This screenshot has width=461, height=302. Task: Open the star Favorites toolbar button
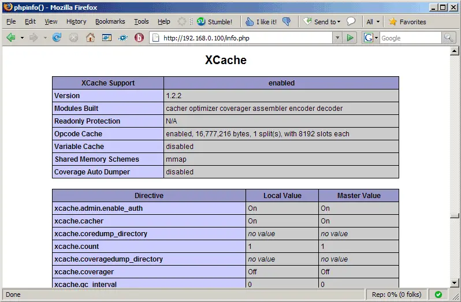click(407, 21)
